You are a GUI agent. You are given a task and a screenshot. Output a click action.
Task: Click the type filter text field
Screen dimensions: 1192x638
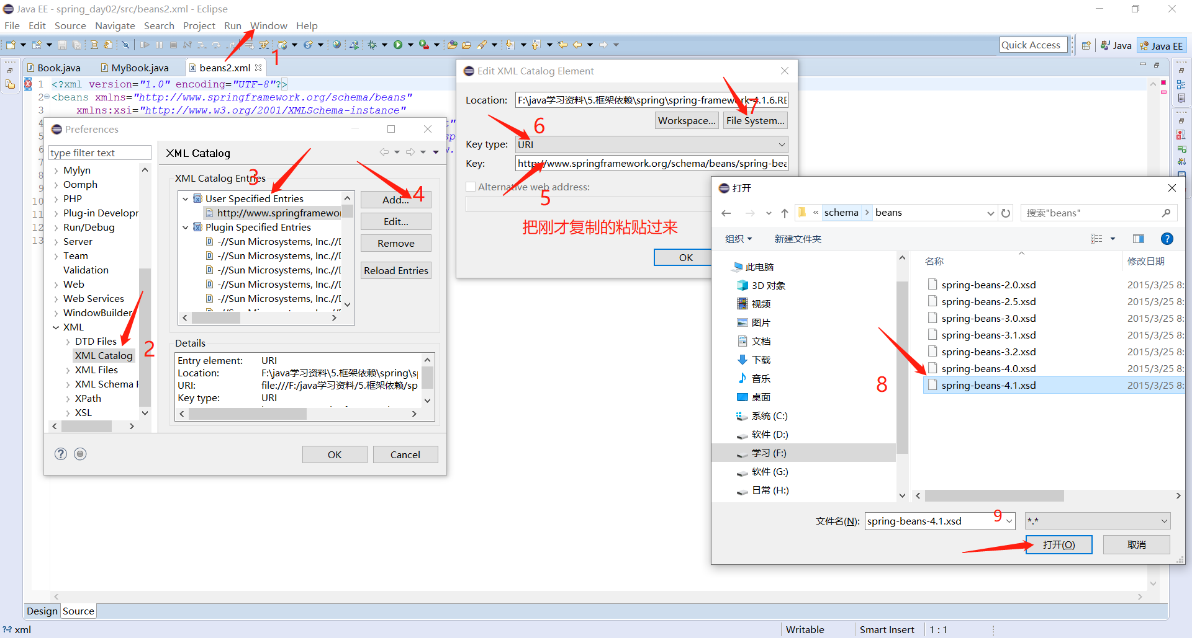pyautogui.click(x=99, y=152)
